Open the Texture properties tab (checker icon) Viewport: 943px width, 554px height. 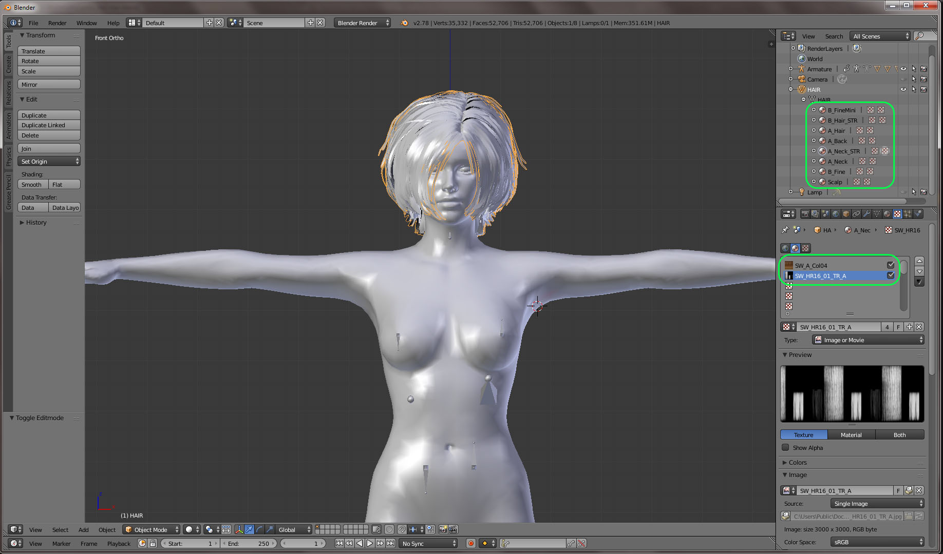[x=897, y=214]
